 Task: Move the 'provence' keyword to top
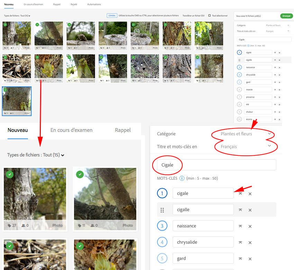pos(275,97)
